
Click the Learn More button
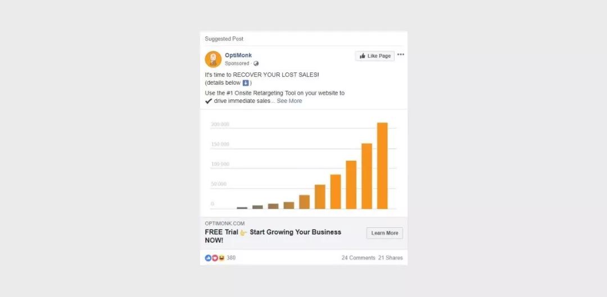384,233
